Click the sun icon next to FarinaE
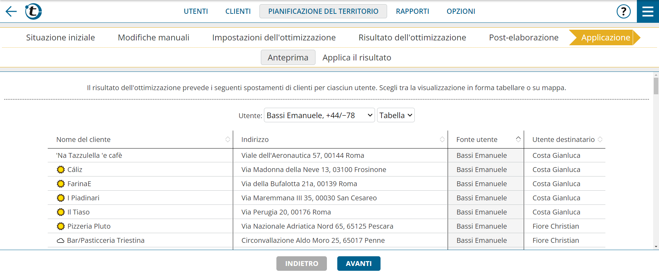The height and width of the screenshot is (277, 659). (61, 184)
